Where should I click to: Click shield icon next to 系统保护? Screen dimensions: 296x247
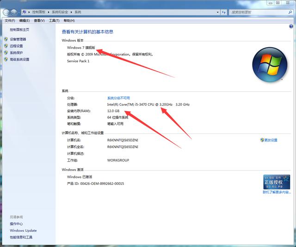click(x=6, y=52)
